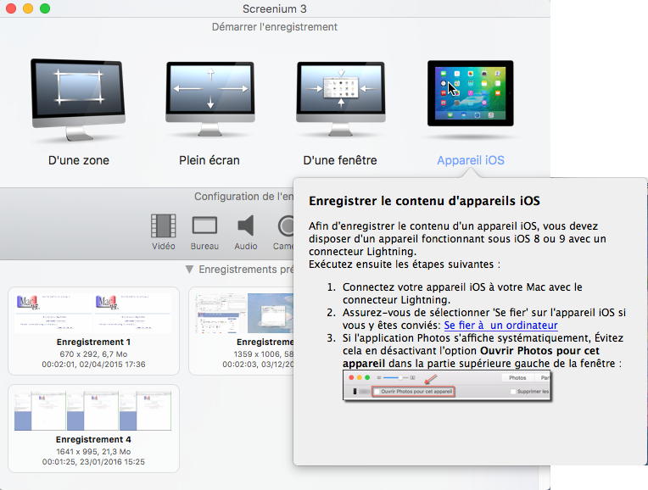Open the Caméra configuration tab
This screenshot has height=490, width=648.
point(283,232)
